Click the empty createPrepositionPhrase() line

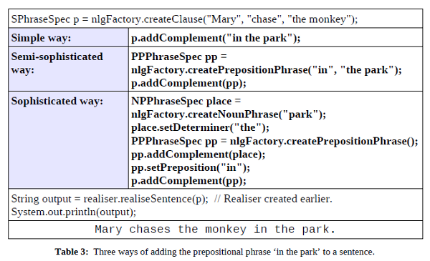click(x=274, y=141)
